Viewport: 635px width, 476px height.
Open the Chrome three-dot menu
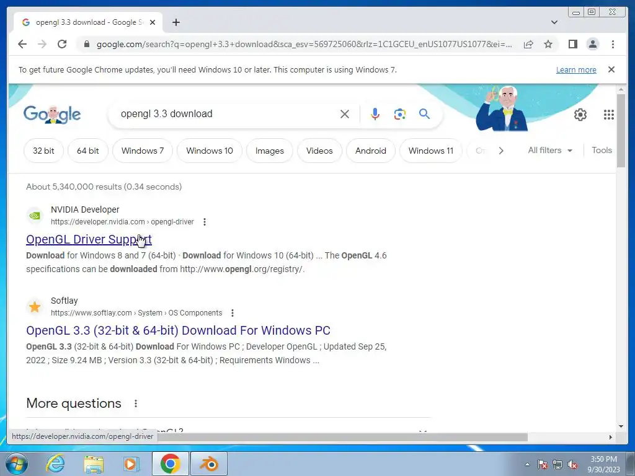(x=613, y=44)
